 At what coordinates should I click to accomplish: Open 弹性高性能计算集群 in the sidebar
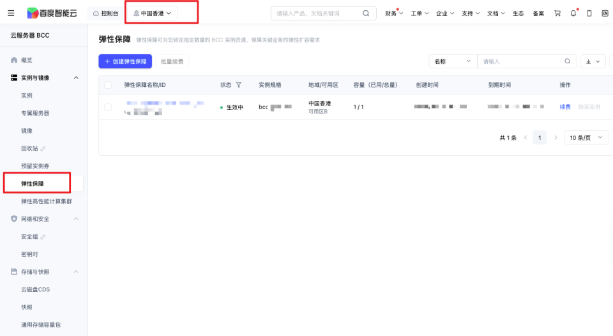pos(47,201)
